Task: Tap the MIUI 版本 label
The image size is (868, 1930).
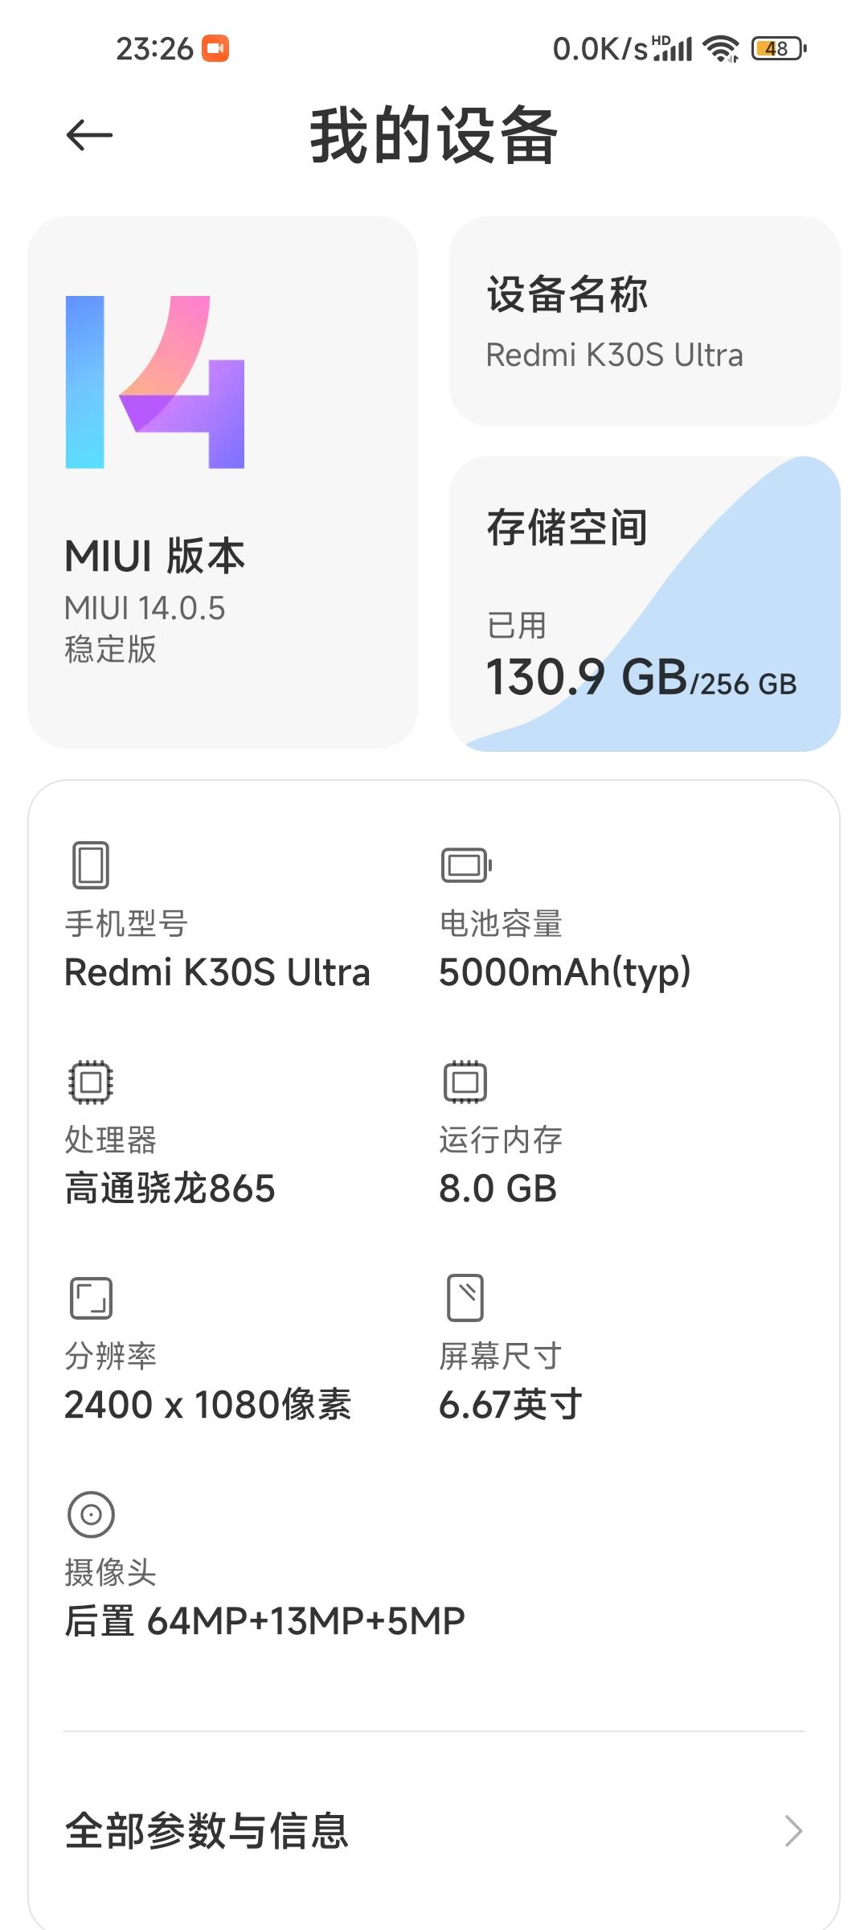Action: 155,556
